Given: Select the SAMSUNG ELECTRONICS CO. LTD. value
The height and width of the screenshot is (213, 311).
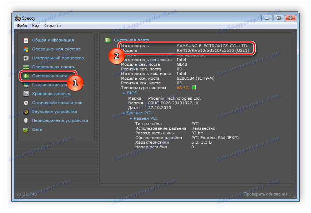Looking at the screenshot, I should pos(212,46).
